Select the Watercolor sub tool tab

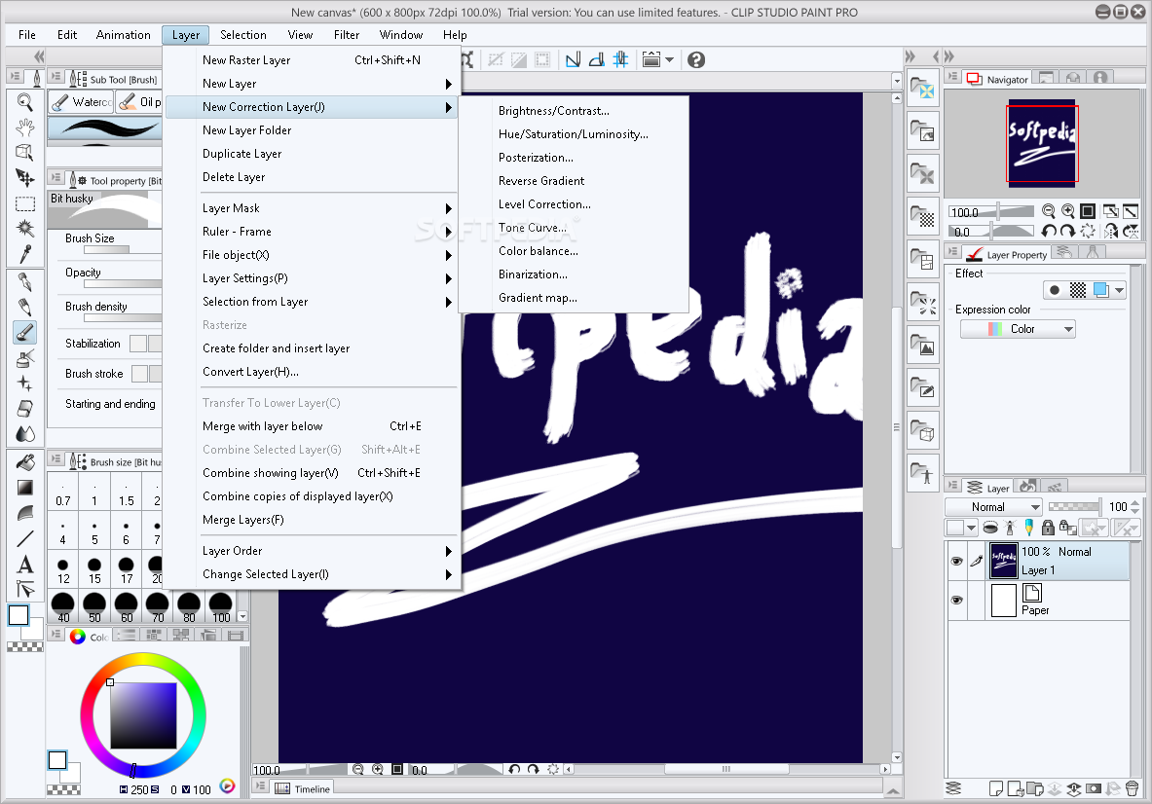pyautogui.click(x=82, y=102)
